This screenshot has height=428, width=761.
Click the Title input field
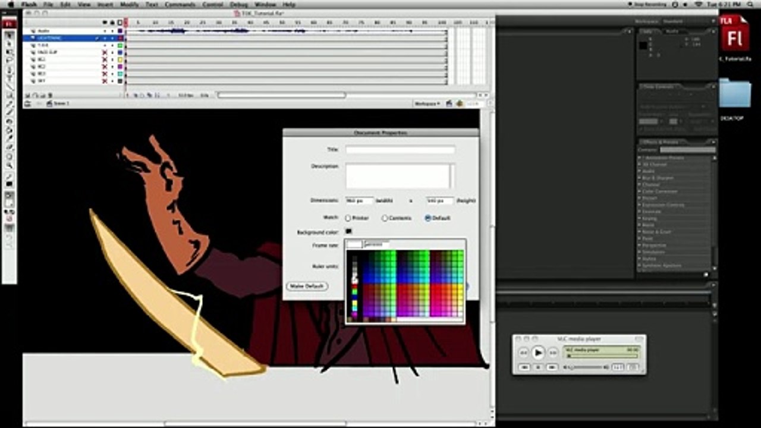pyautogui.click(x=400, y=150)
